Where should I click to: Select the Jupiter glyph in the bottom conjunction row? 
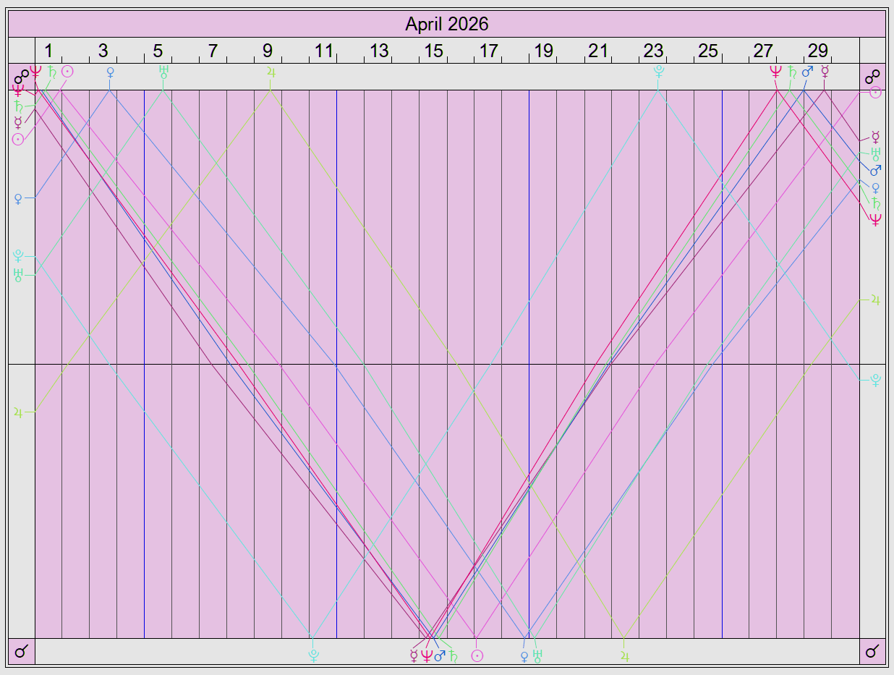click(624, 655)
